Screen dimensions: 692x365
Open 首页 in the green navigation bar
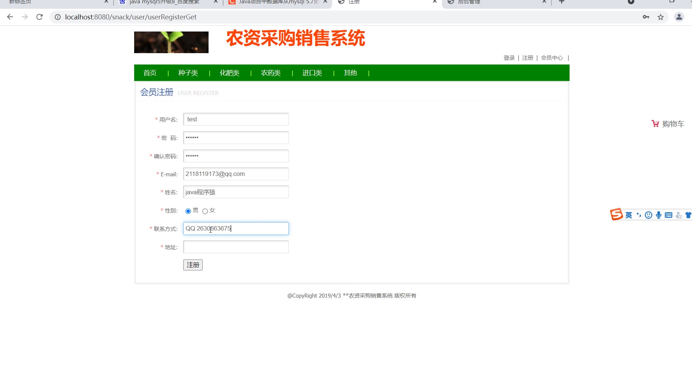tap(150, 73)
